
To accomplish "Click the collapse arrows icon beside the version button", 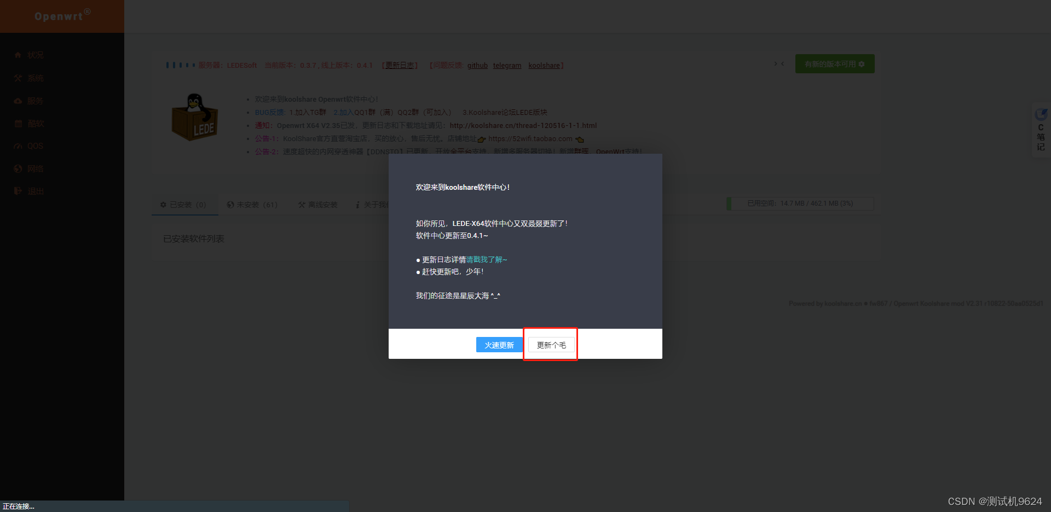I will click(x=779, y=64).
